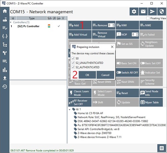The width and height of the screenshot is (167, 153).
Task: Sort by the Type column header
Action: pyautogui.click(x=32, y=18)
